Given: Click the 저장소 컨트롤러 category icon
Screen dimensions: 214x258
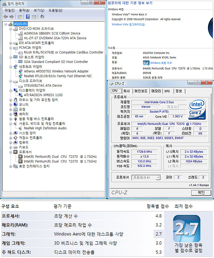Looking at the screenshot, I should pyautogui.click(x=15, y=138).
